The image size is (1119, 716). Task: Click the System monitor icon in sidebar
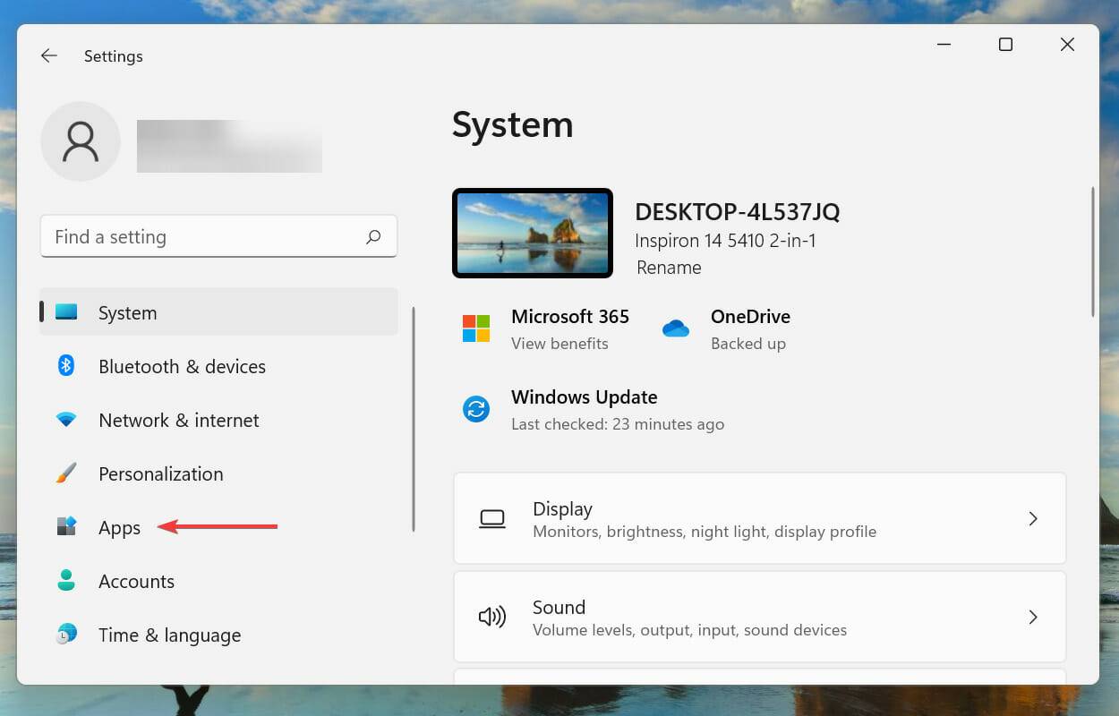point(66,312)
